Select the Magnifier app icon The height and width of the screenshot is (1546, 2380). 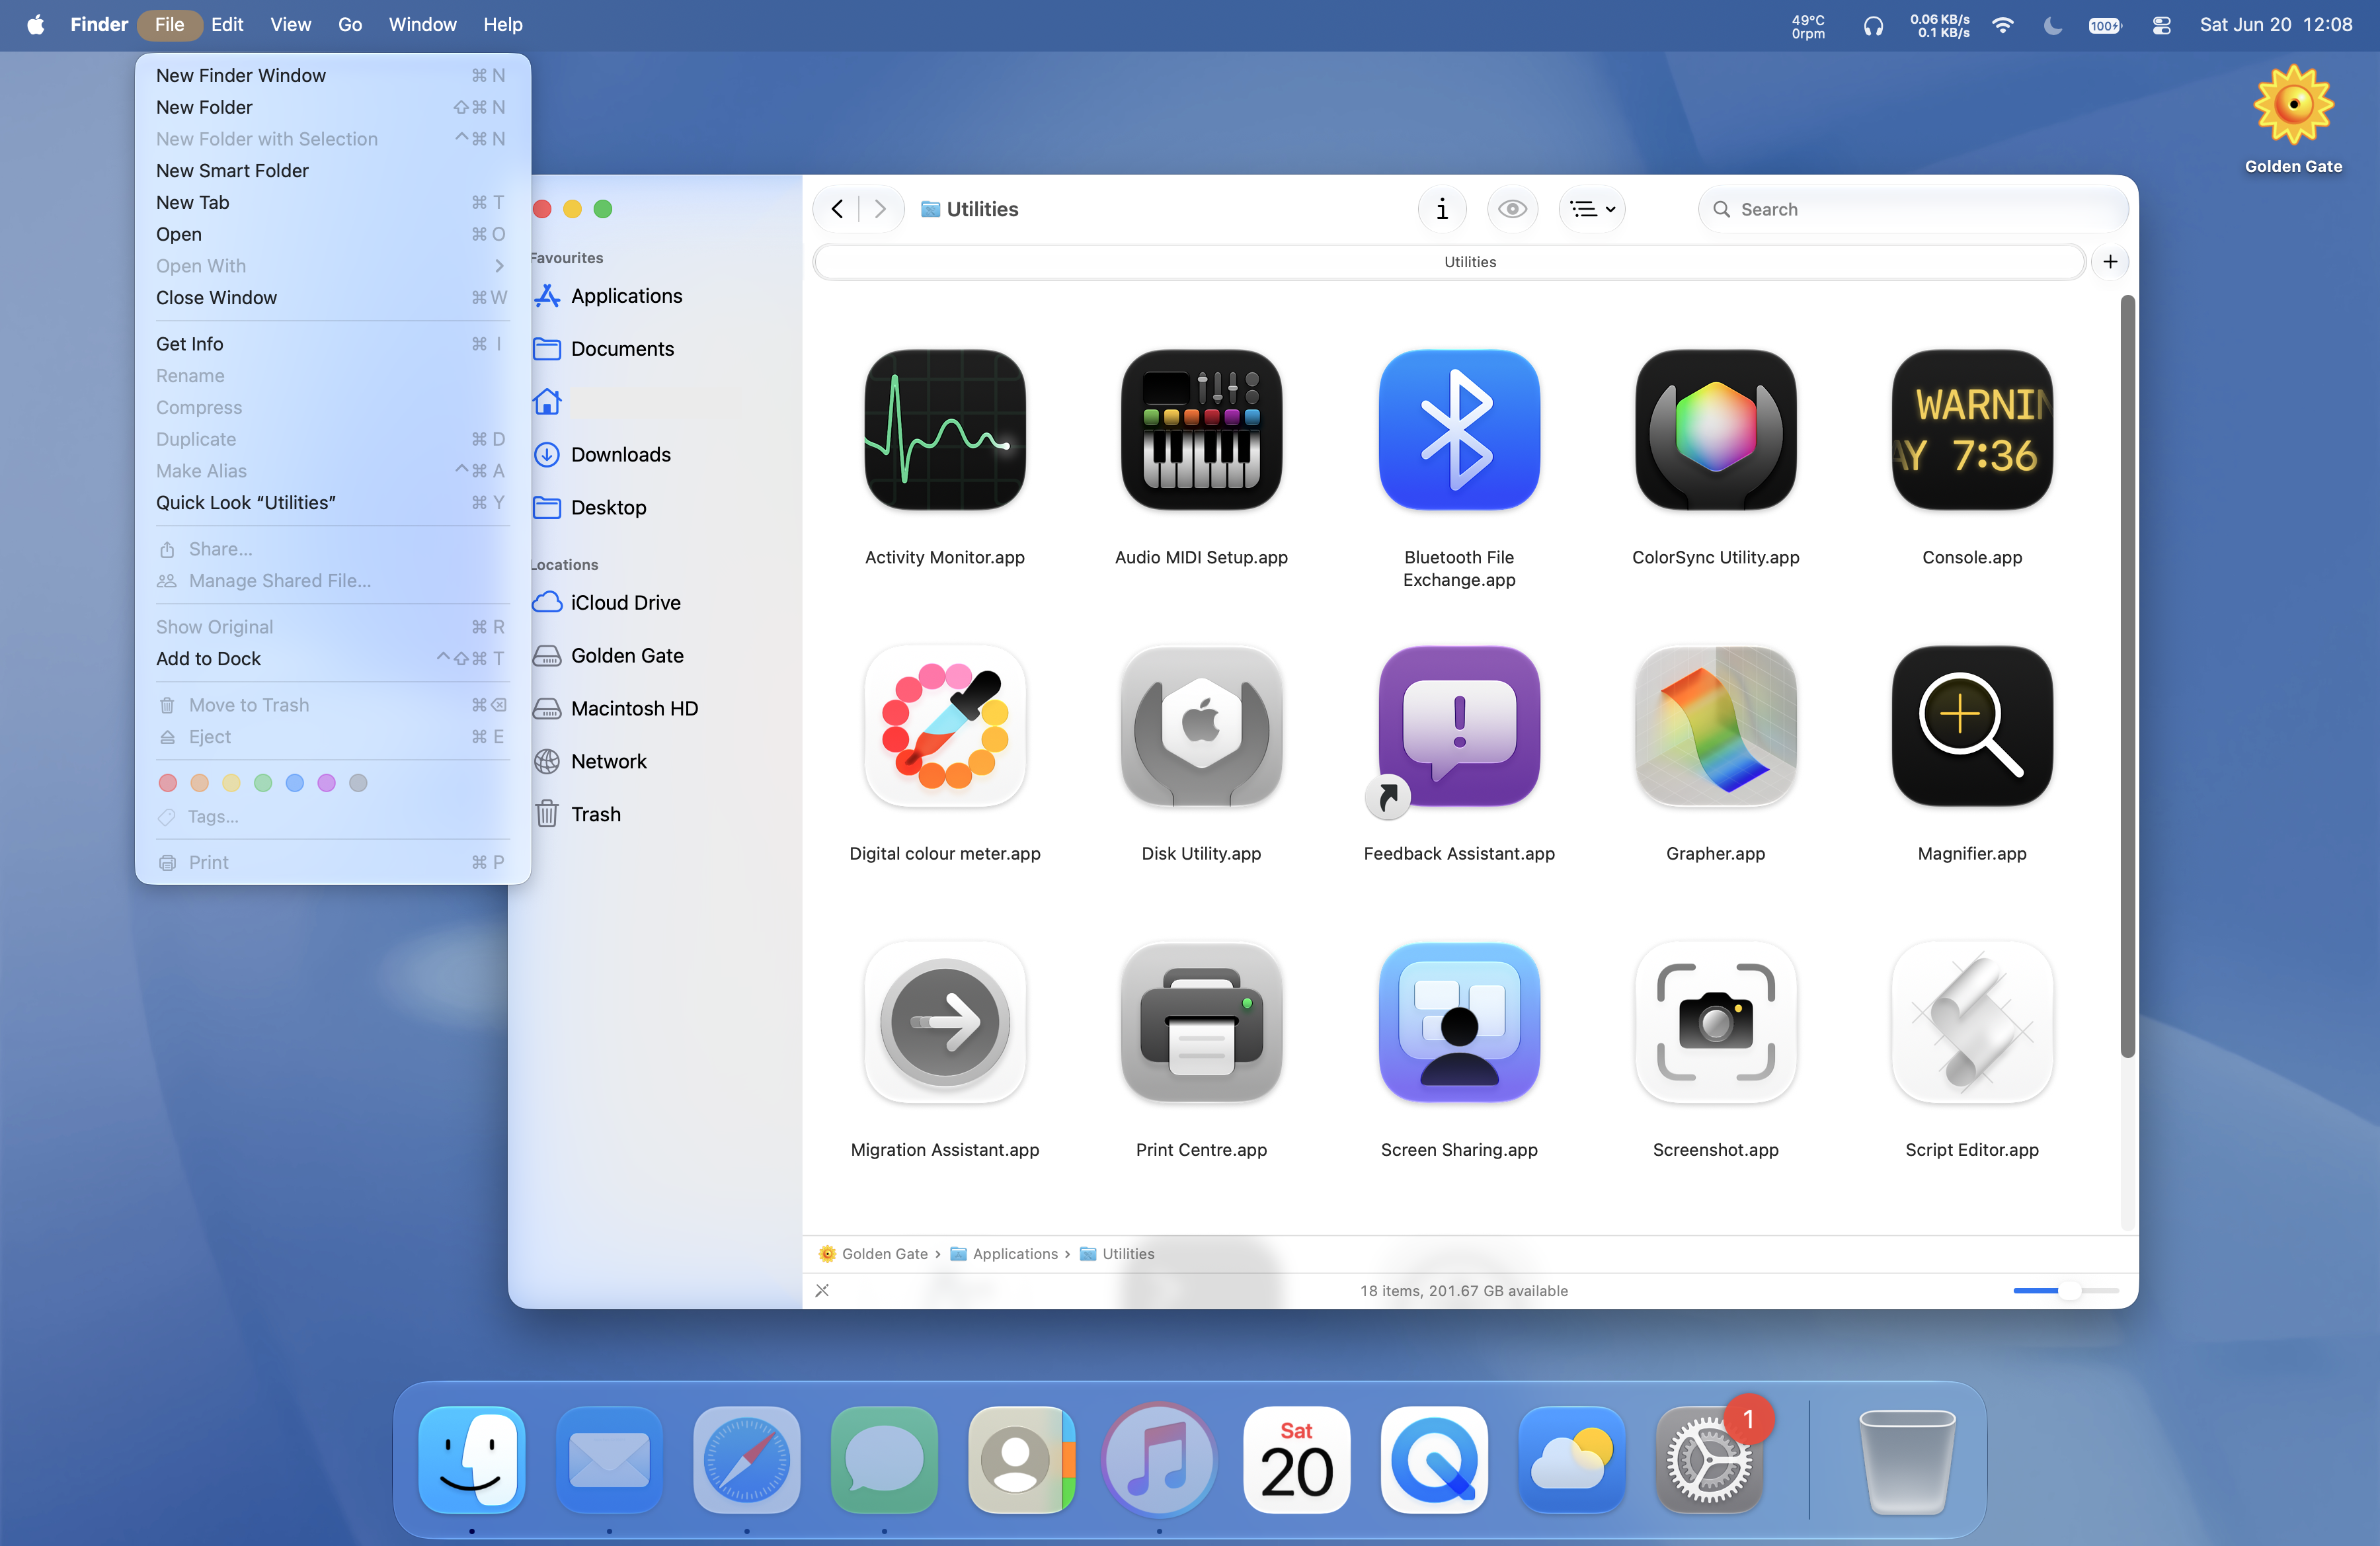[x=1972, y=726]
